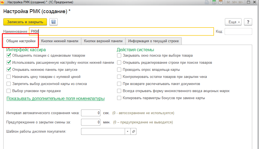Enable Запретить выбор дисконтной карты из списка
Screen dimensions: 259x149
(x=9, y=84)
